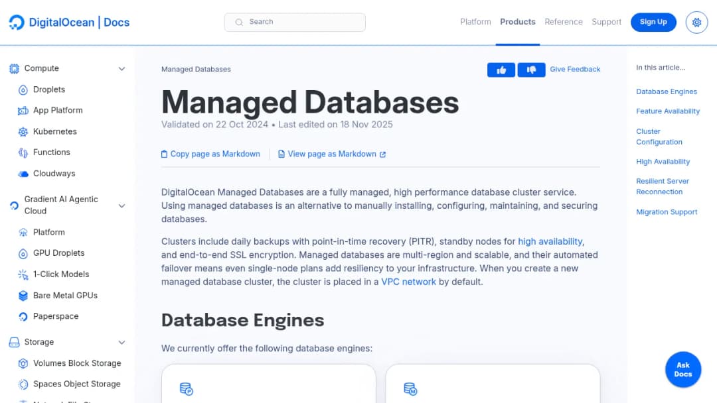The image size is (717, 403).
Task: Open GPU Droplets in sidebar
Action: [x=58, y=253]
